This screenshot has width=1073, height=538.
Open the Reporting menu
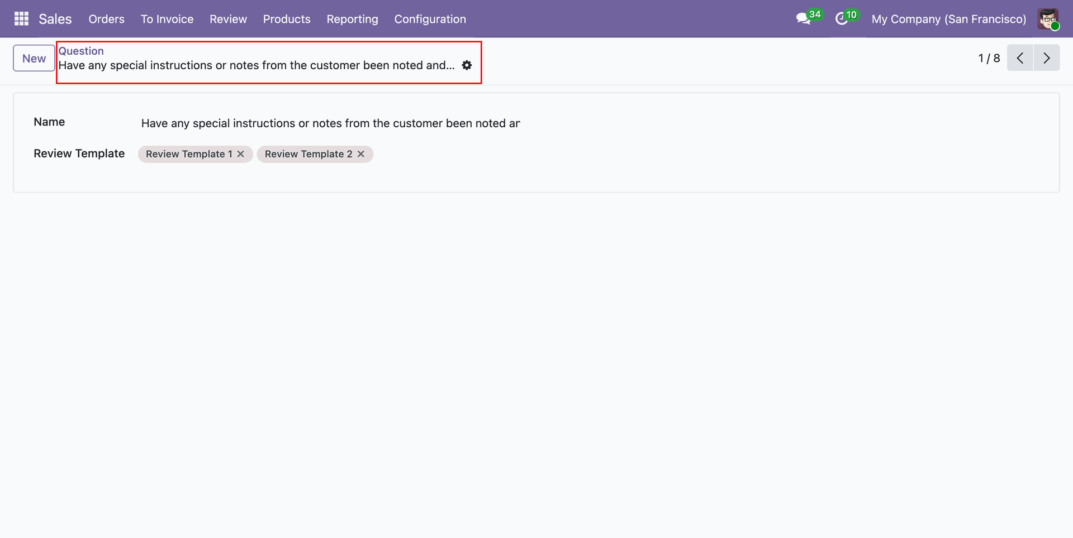[x=352, y=19]
